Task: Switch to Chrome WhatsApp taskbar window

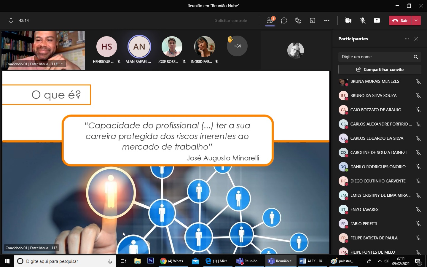Action: tap(173, 261)
